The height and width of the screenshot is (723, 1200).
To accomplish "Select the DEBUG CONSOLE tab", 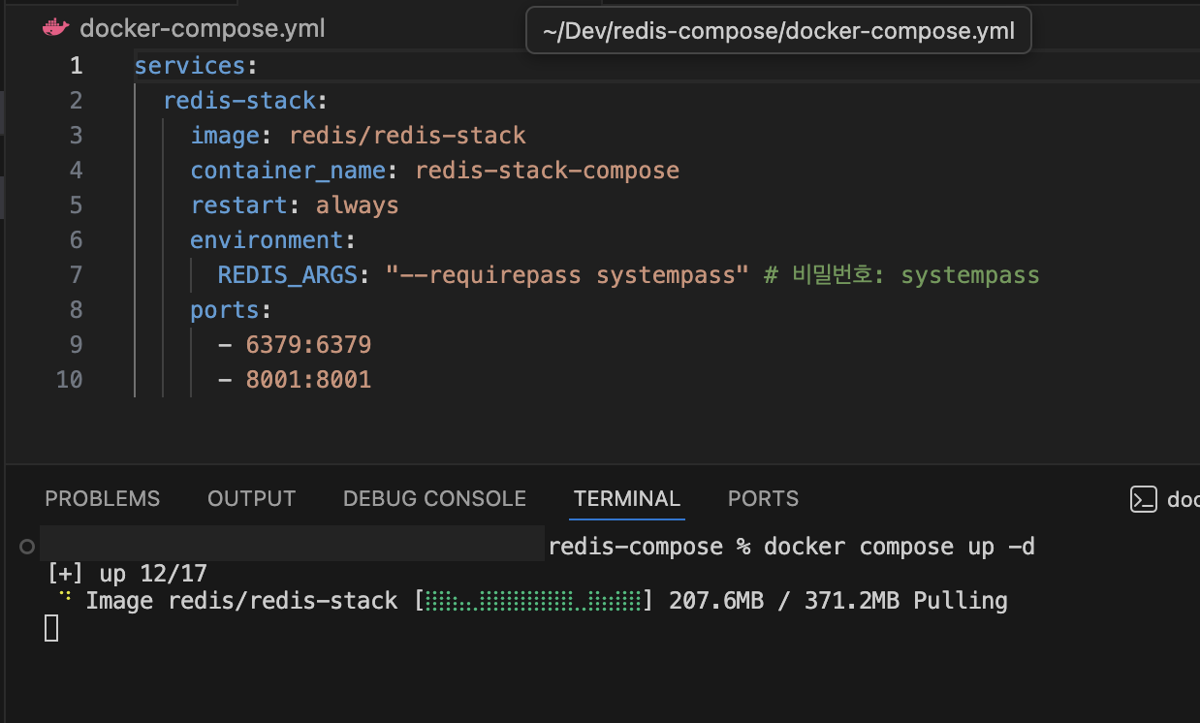I will coord(434,499).
